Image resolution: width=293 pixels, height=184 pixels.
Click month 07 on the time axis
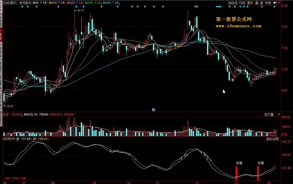point(24,183)
